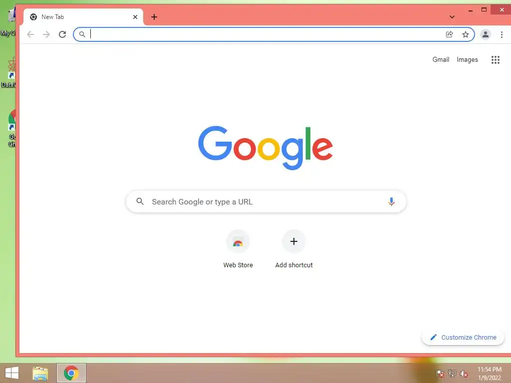Open the three-dot Chrome menu
The width and height of the screenshot is (511, 383).
pyautogui.click(x=502, y=34)
